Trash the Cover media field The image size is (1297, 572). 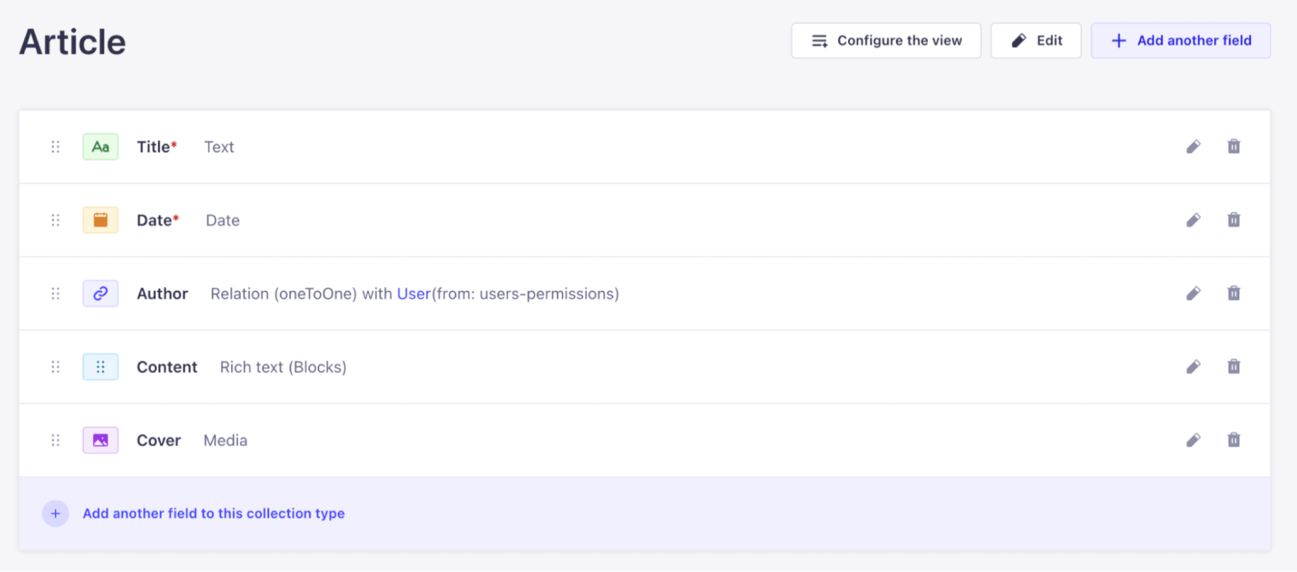pos(1233,440)
